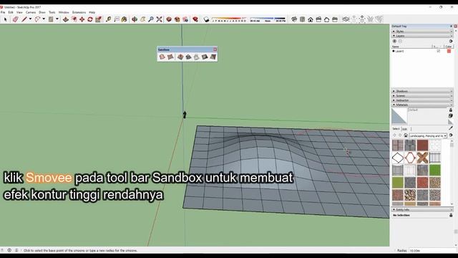This screenshot has width=458, height=258.
Task: Select the Tape Measure tool
Action: [108, 19]
